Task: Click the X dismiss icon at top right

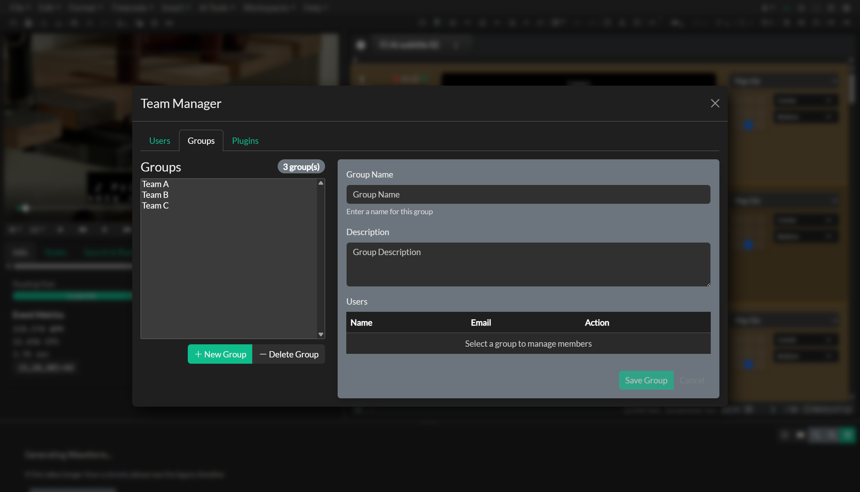Action: (x=715, y=104)
